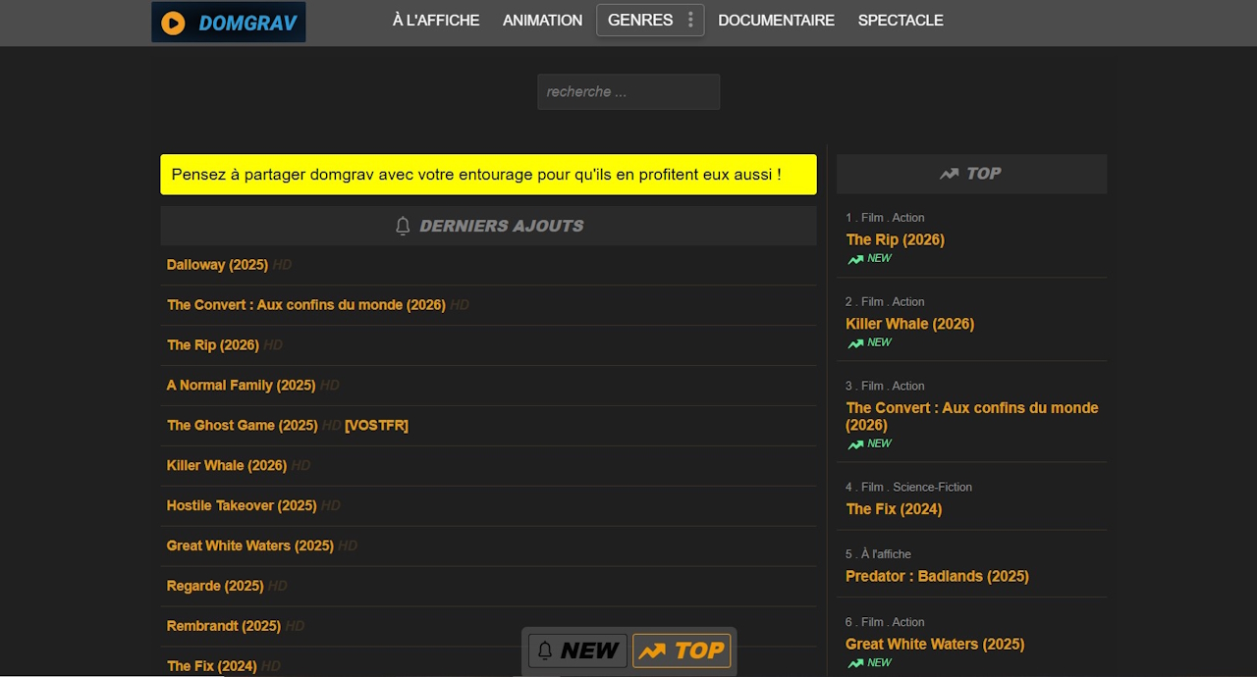This screenshot has width=1257, height=677.
Task: Focus the recherche search field
Action: [628, 92]
